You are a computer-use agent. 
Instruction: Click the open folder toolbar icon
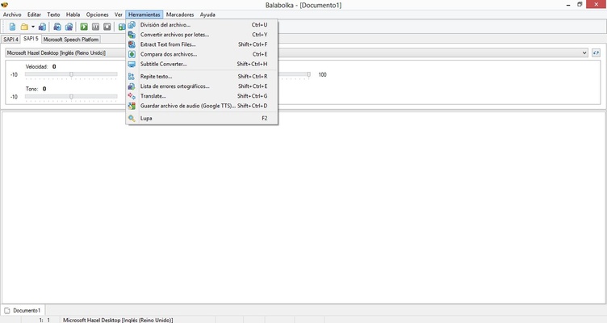(x=24, y=27)
